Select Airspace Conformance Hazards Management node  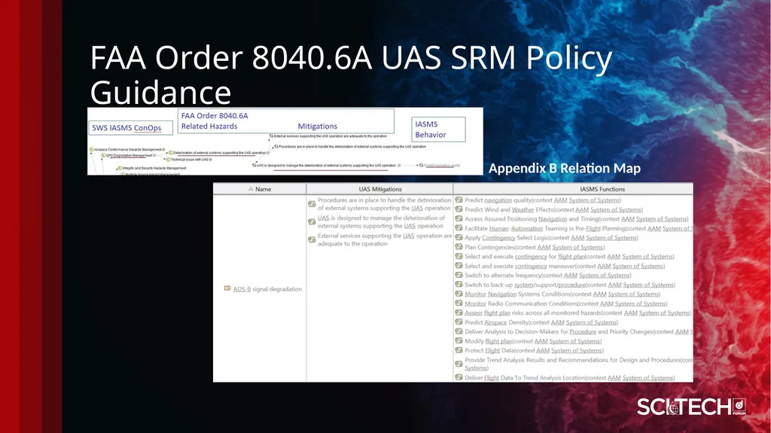click(128, 150)
